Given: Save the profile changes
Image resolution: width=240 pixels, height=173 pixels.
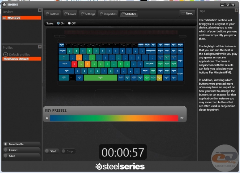Looking at the screenshot, I should [22, 156].
